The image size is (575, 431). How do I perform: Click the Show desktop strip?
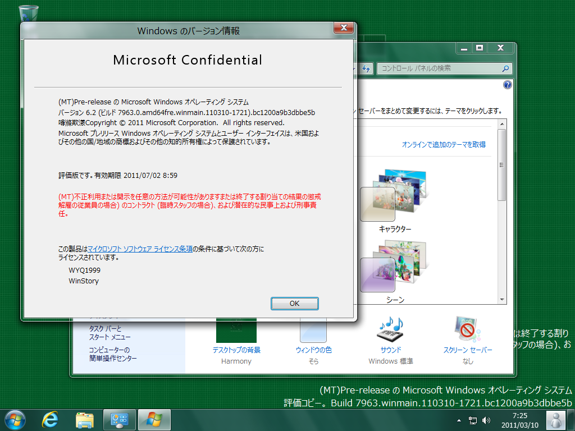coord(571,420)
